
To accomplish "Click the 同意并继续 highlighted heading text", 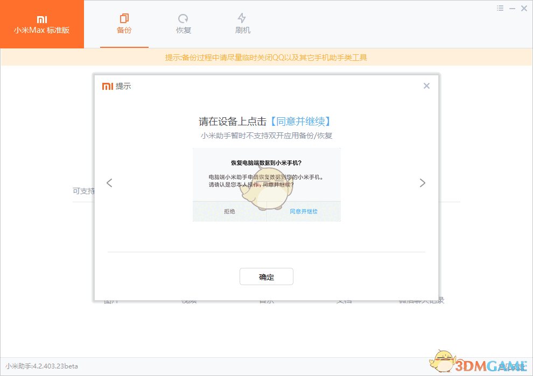I will 301,121.
